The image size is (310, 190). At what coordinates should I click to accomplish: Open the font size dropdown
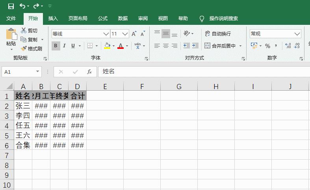tap(125, 34)
